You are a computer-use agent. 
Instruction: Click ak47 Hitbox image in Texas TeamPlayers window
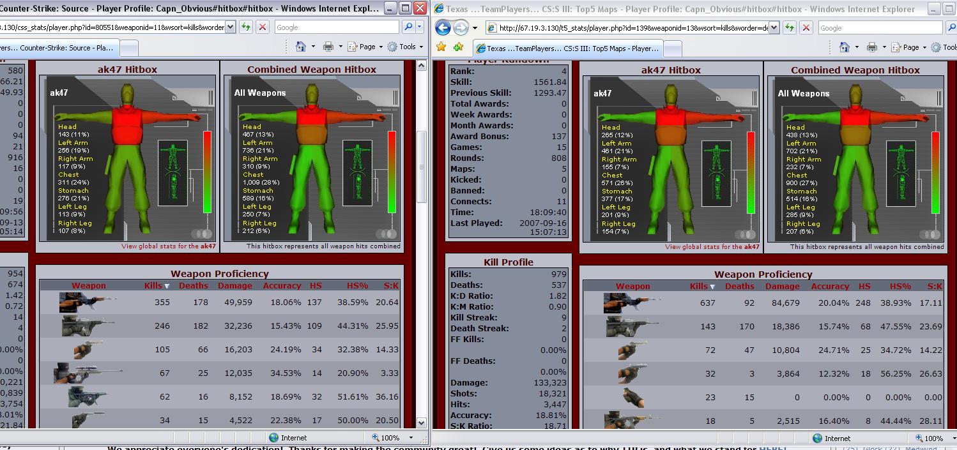pos(671,158)
